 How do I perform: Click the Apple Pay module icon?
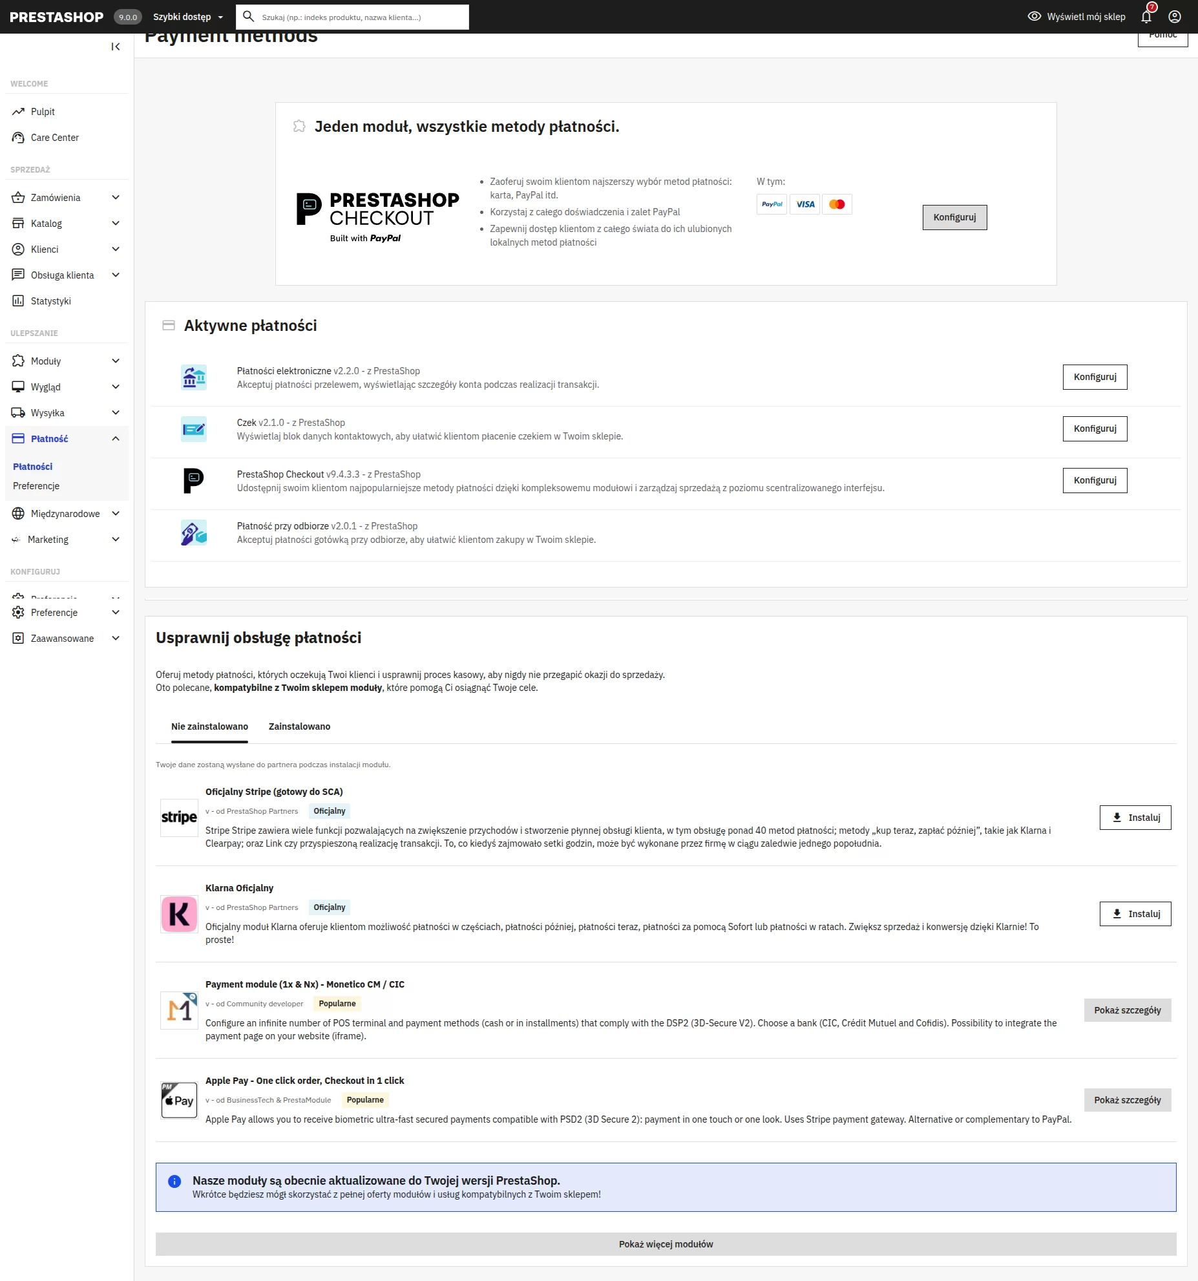[x=179, y=1100]
